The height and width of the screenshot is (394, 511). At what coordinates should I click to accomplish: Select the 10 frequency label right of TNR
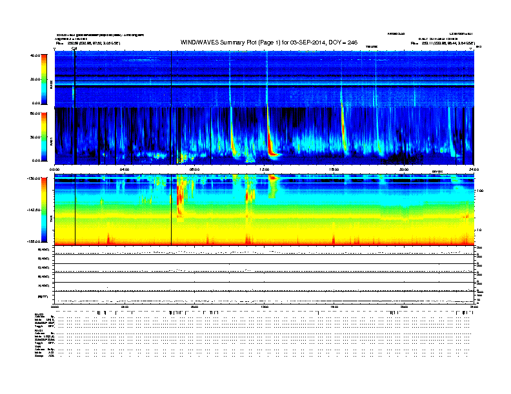(x=479, y=230)
